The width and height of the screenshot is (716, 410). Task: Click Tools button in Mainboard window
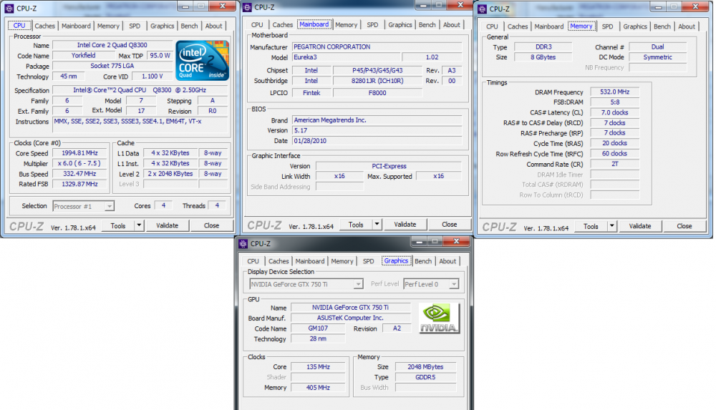click(356, 224)
